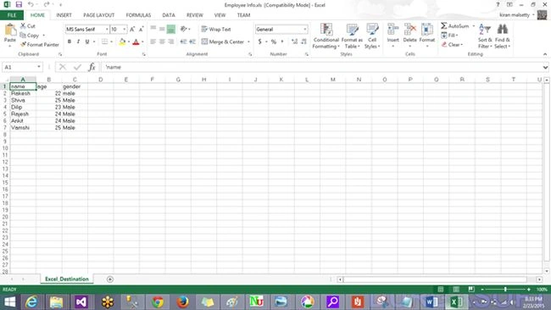Apply Percent Style
Screen dimensions: 551x310
274,42
